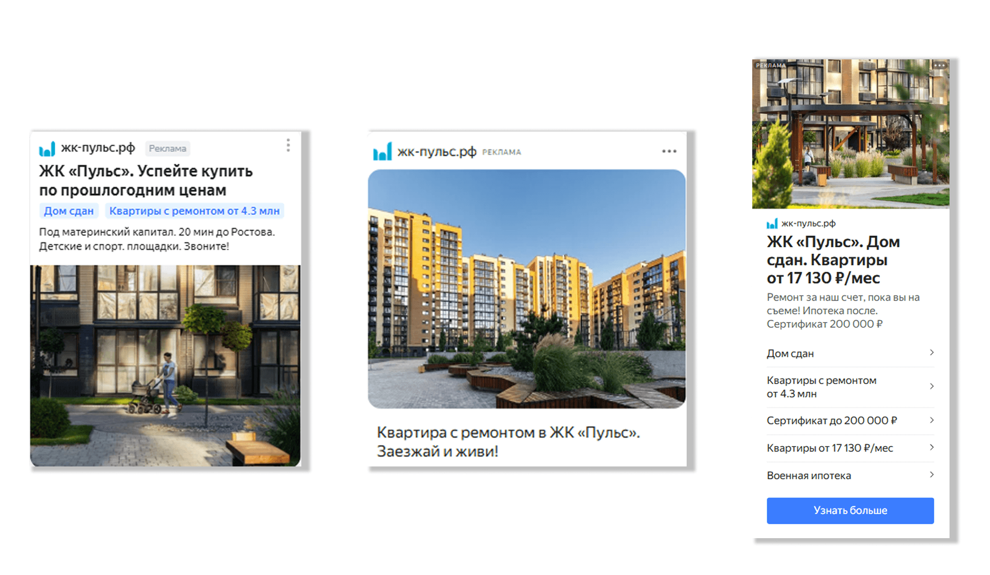The image size is (990, 575).
Task: Open three-dot menu on right ad photo
Action: click(x=939, y=65)
